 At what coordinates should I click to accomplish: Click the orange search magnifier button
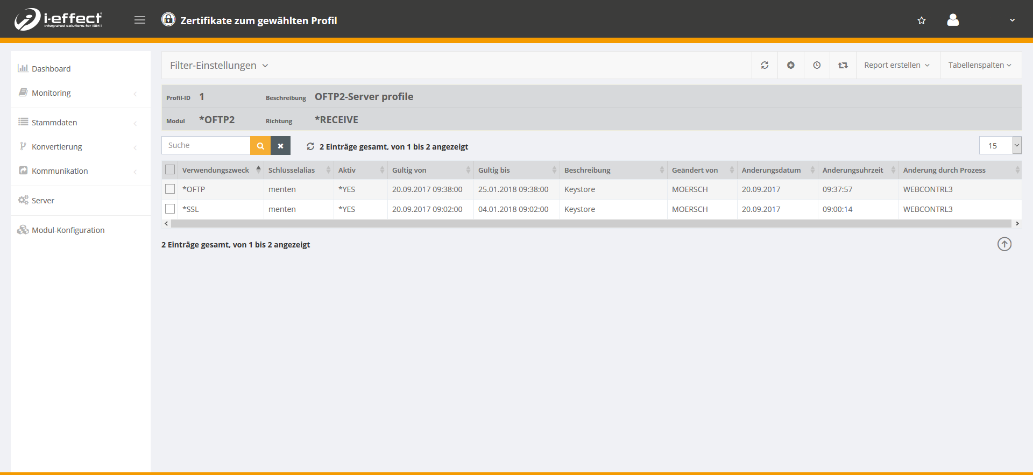point(260,146)
